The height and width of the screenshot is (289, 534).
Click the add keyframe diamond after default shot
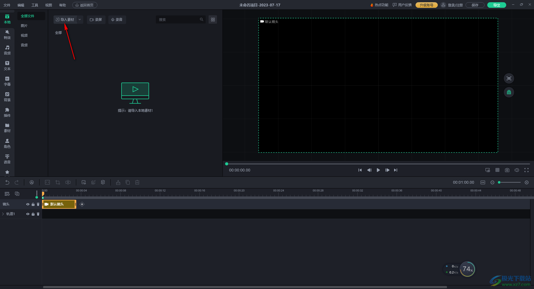[82, 204]
